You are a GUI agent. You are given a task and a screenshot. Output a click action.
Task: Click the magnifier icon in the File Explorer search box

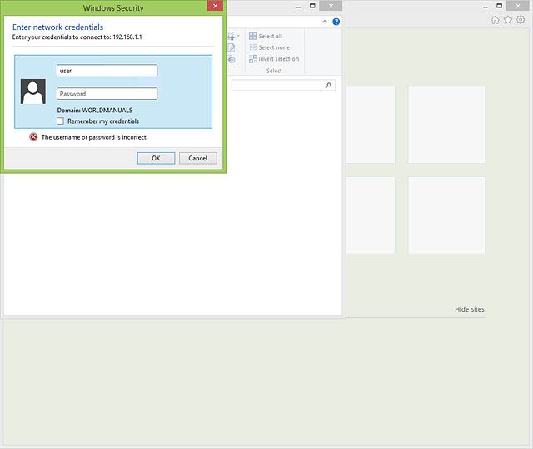[x=328, y=85]
